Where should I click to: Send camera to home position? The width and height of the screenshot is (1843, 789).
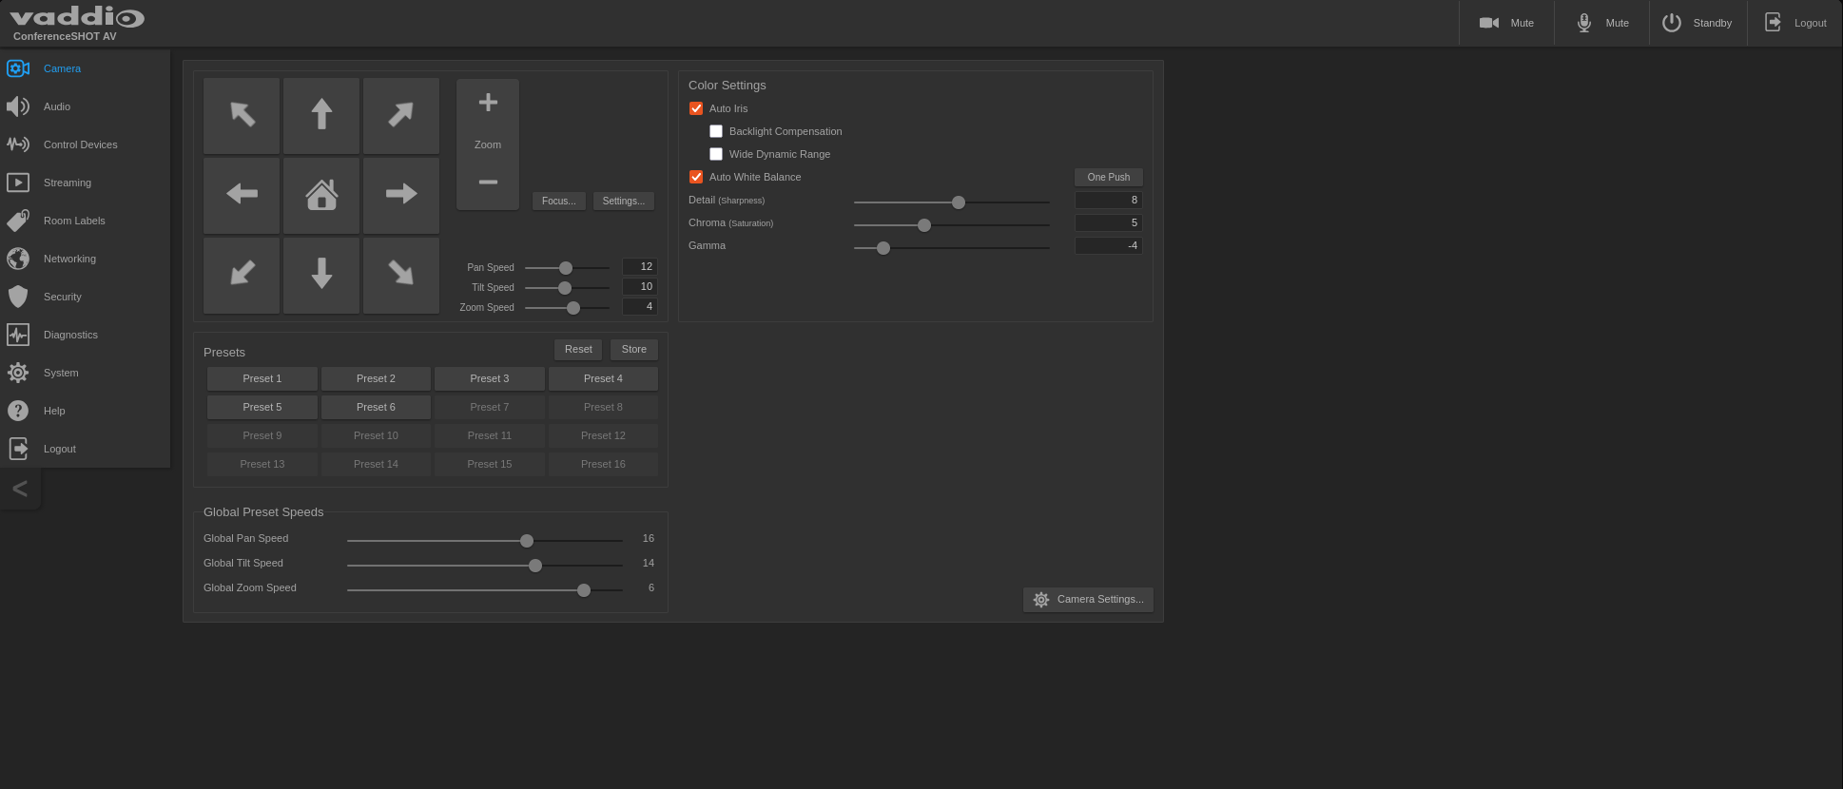[321, 196]
